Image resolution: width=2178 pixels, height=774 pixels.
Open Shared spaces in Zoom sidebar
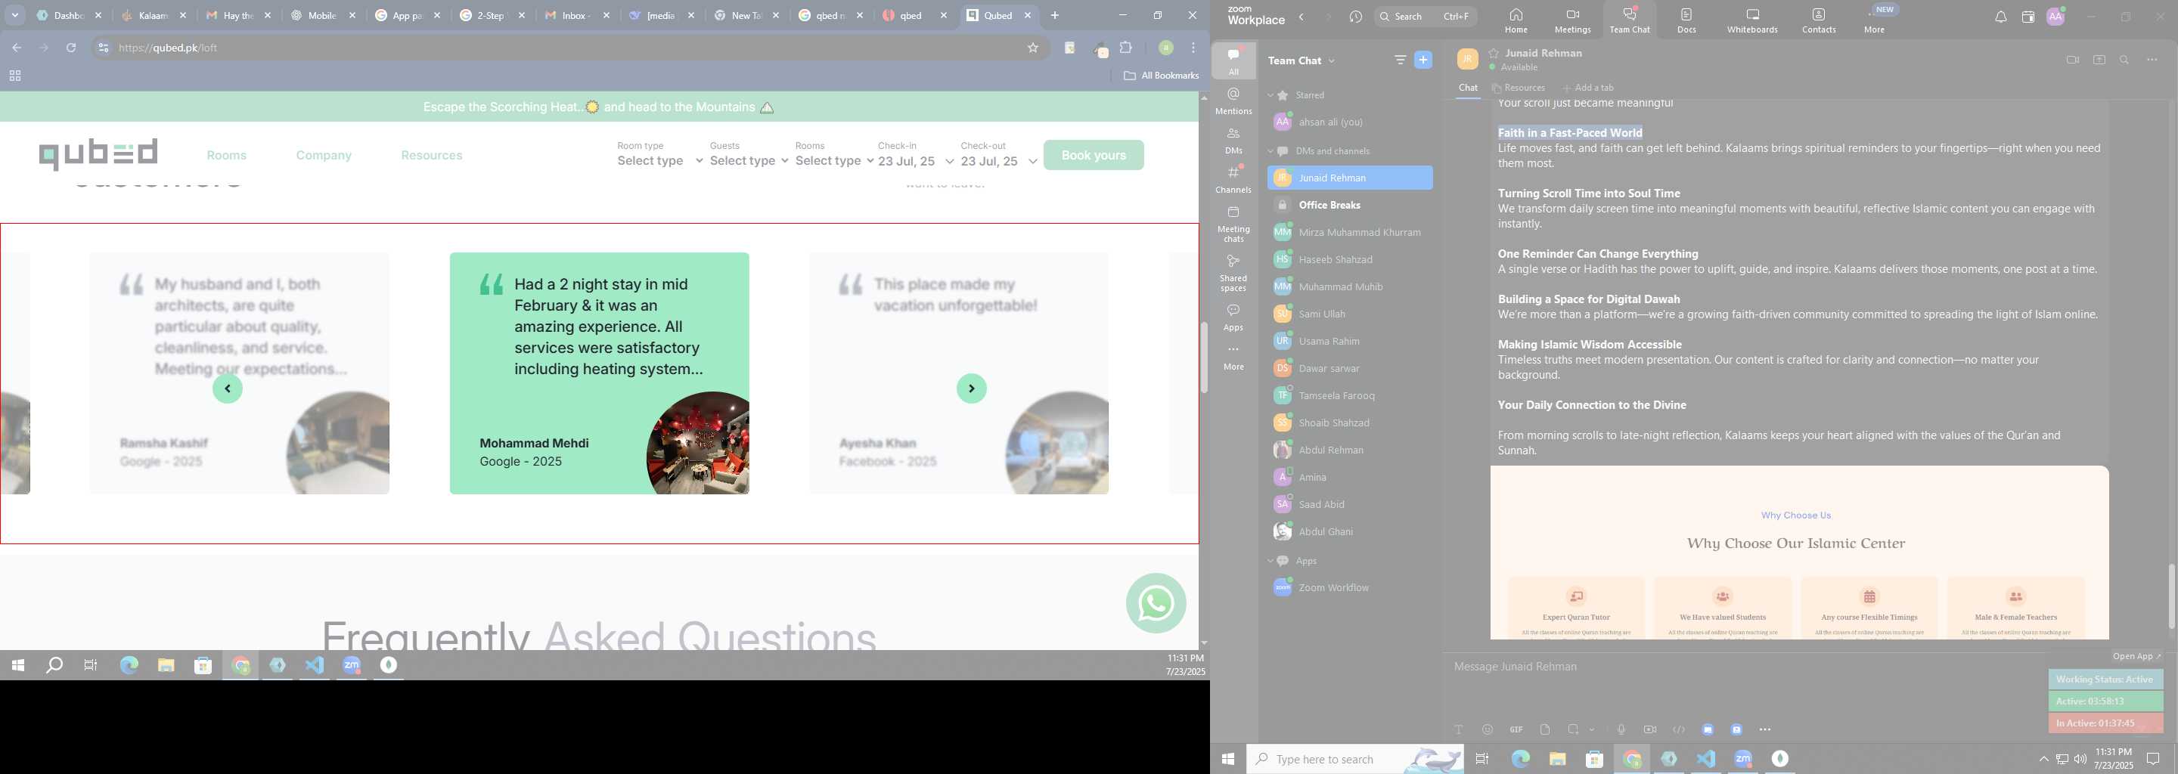[1233, 272]
